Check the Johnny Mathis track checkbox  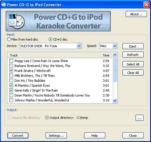[11, 100]
